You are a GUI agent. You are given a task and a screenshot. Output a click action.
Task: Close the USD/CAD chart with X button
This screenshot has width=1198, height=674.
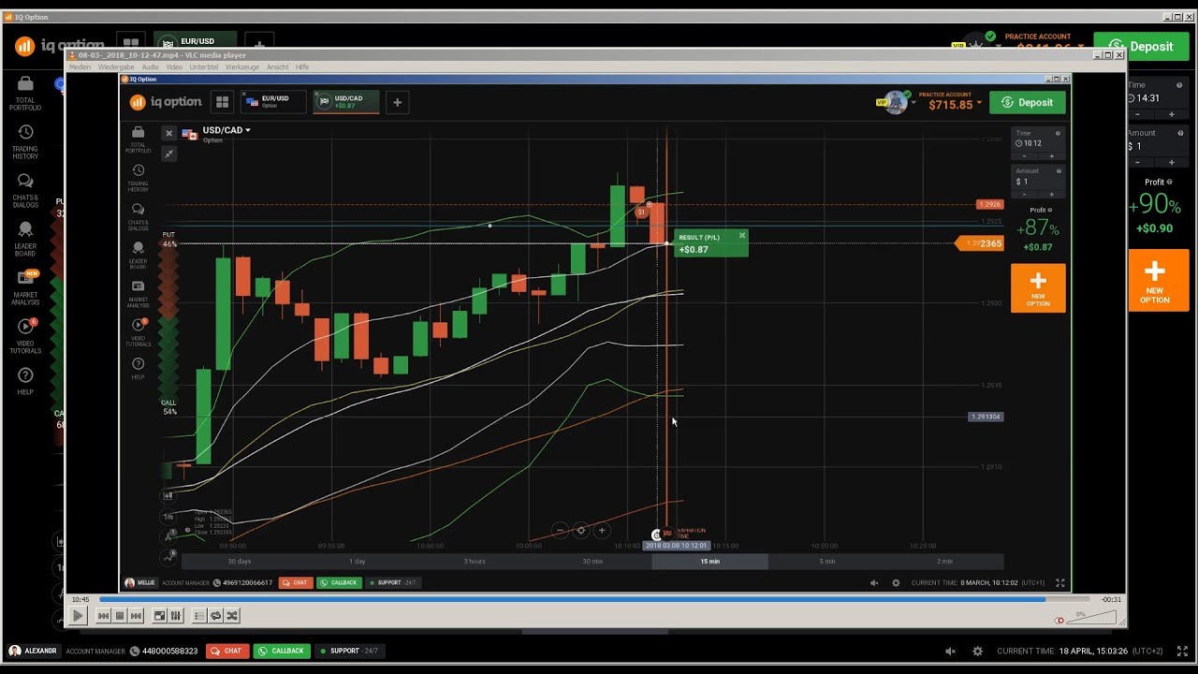[x=168, y=133]
